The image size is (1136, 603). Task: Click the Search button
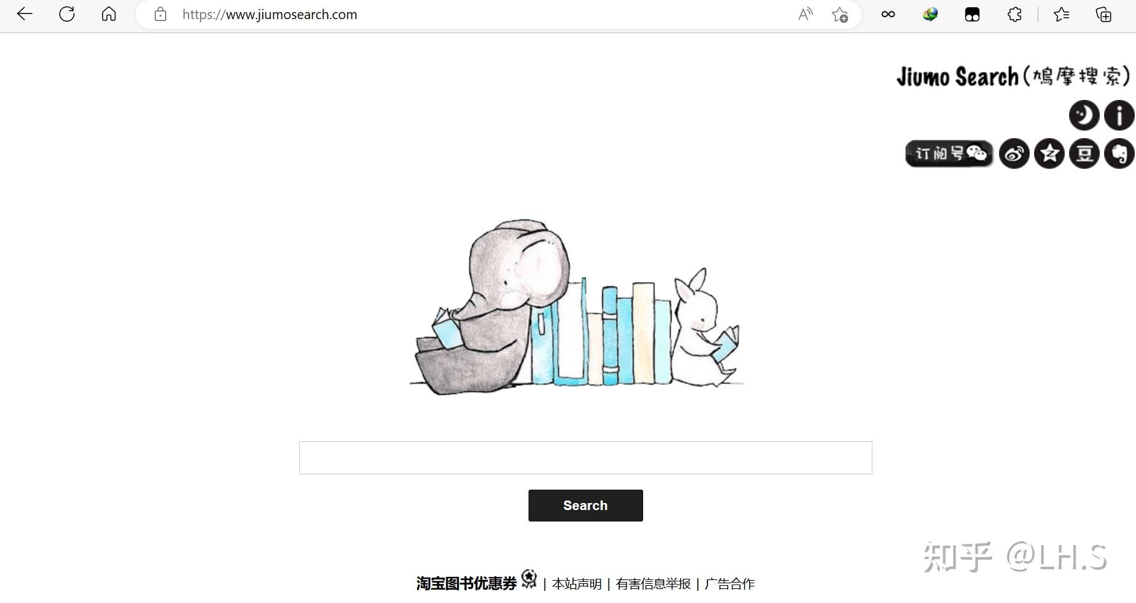coord(585,506)
